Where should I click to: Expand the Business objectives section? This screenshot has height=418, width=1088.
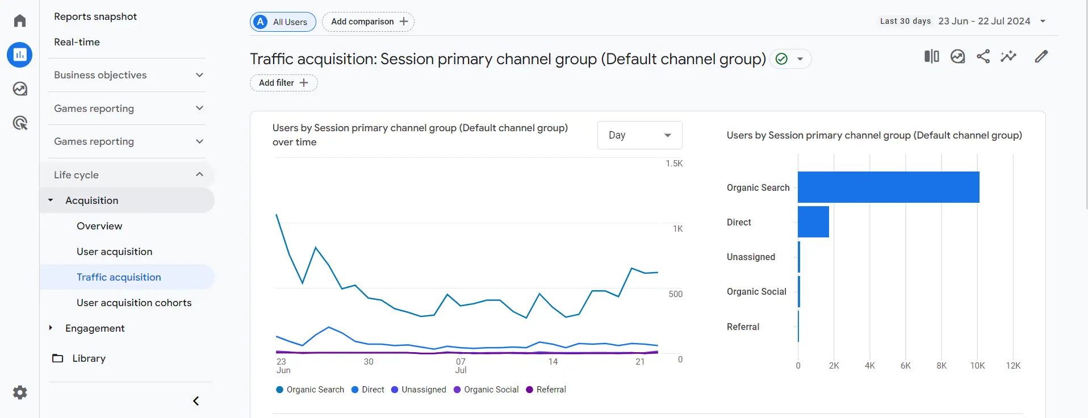click(x=128, y=75)
